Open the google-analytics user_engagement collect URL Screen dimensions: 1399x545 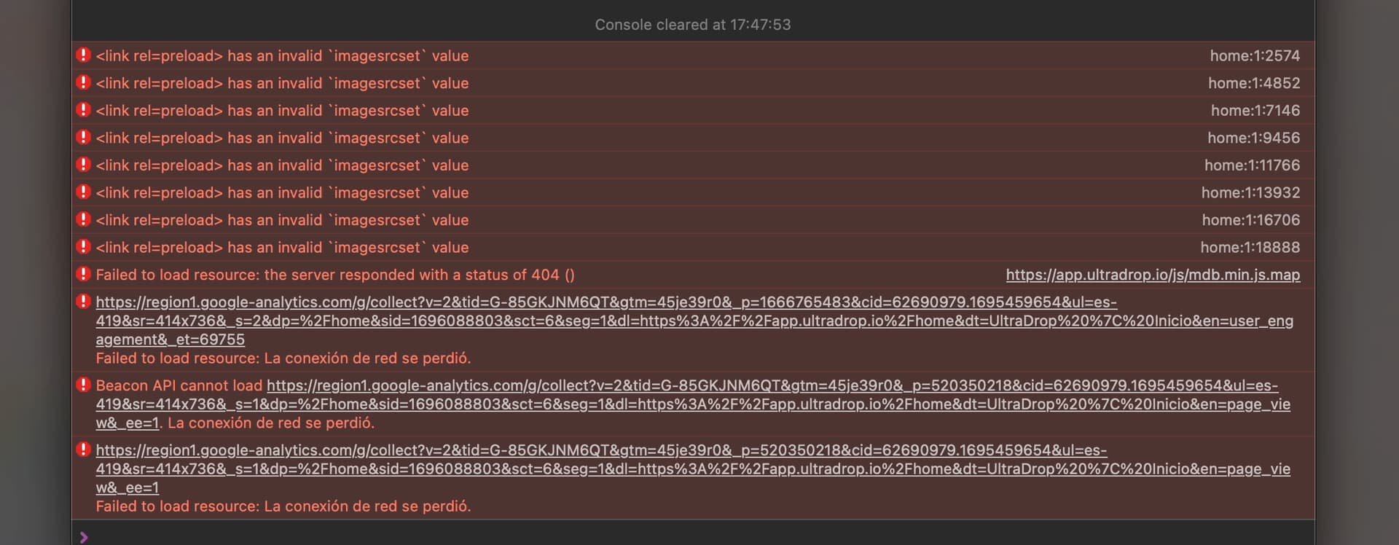[694, 321]
